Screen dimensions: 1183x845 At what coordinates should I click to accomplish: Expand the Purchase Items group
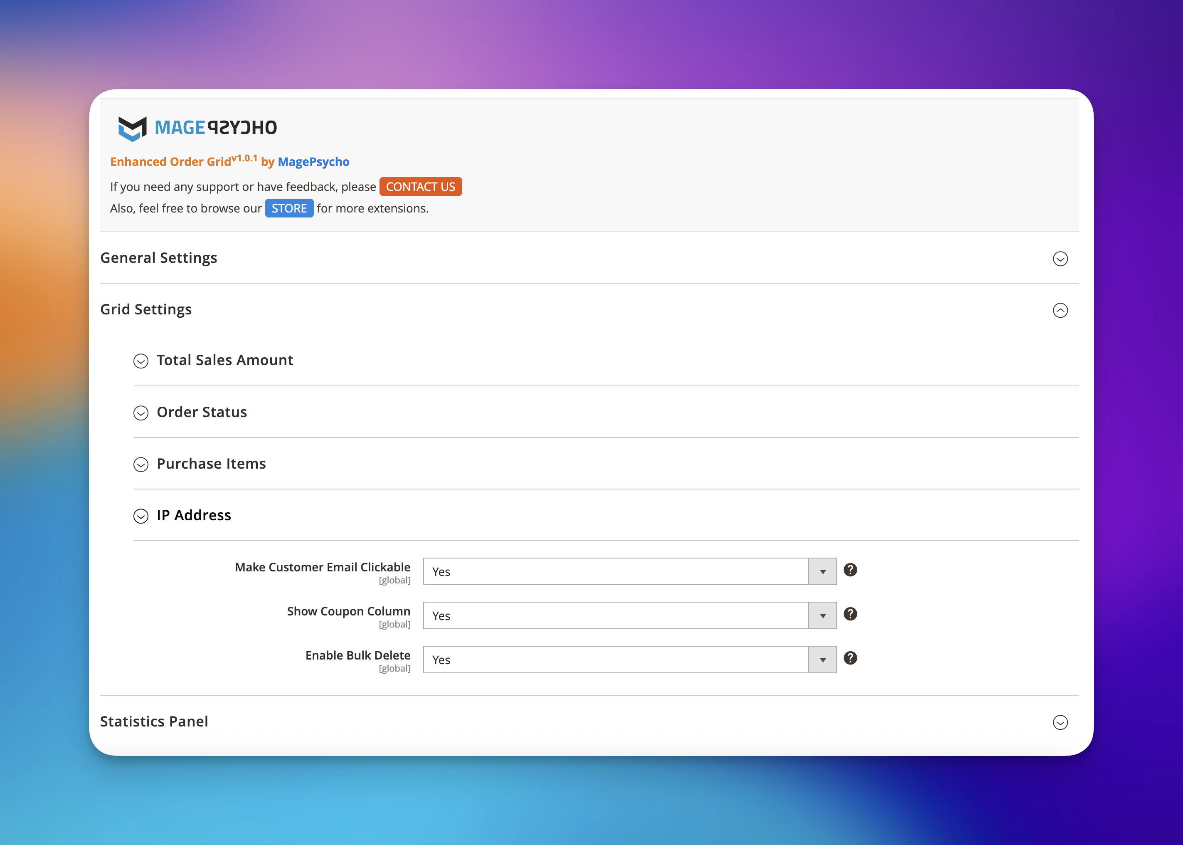coord(141,464)
